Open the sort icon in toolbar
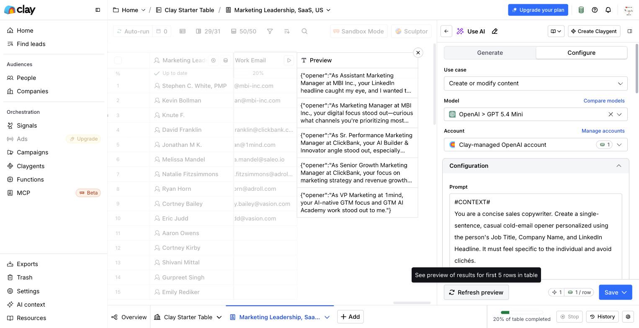 pos(287,31)
